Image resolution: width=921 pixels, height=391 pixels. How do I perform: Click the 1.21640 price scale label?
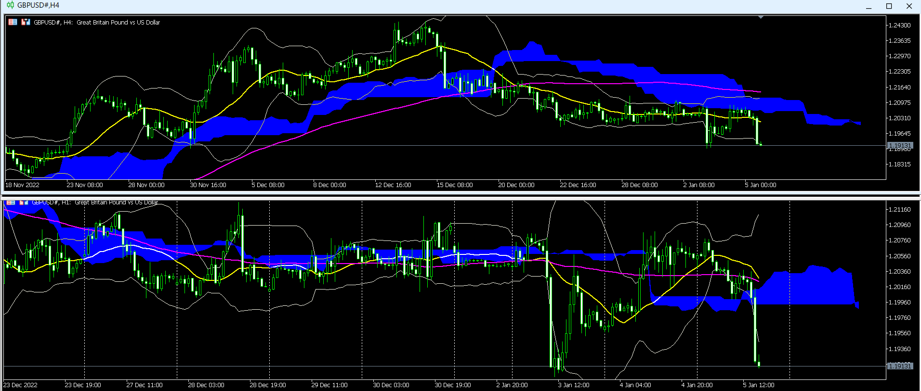coord(900,88)
